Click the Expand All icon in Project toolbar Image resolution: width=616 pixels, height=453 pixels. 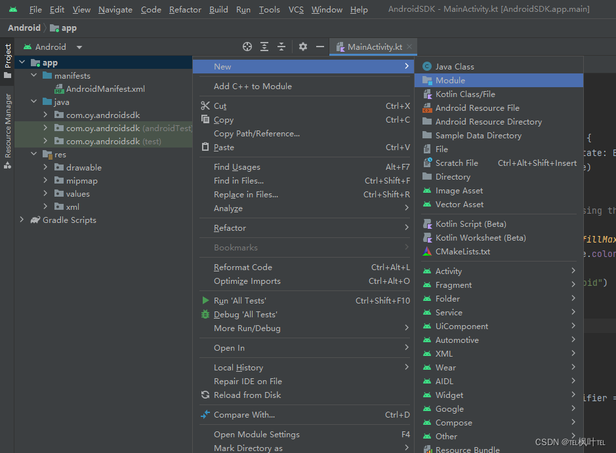[264, 47]
